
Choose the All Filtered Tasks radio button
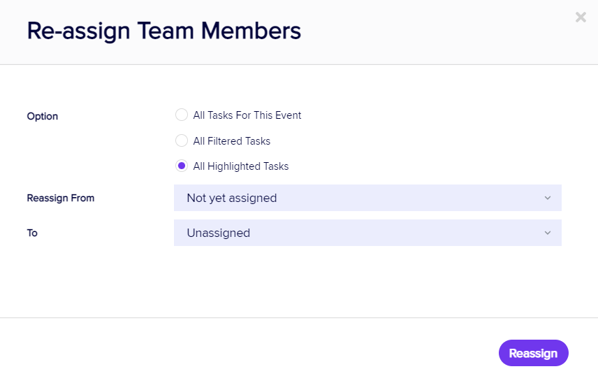(x=182, y=141)
